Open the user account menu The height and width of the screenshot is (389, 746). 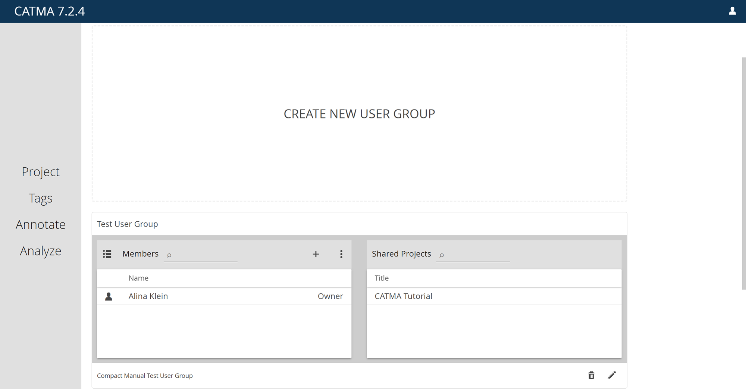click(732, 11)
